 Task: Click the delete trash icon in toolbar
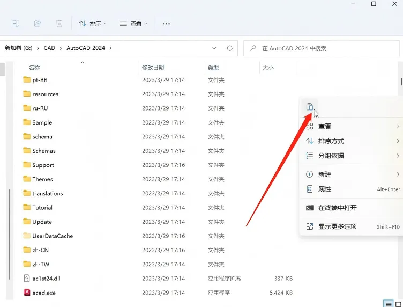click(x=59, y=24)
